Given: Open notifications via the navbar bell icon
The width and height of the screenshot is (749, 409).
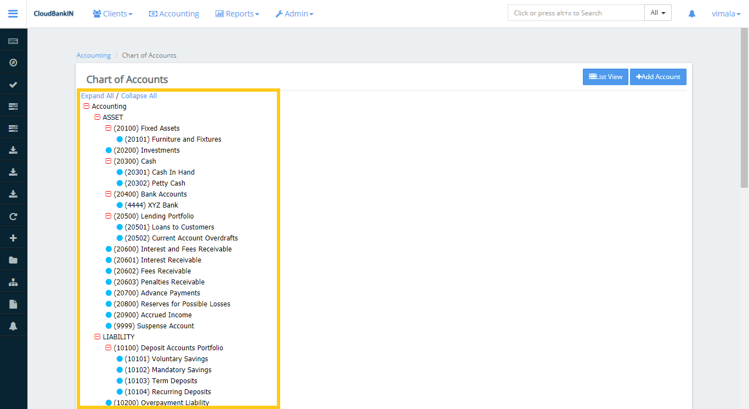Looking at the screenshot, I should click(691, 13).
